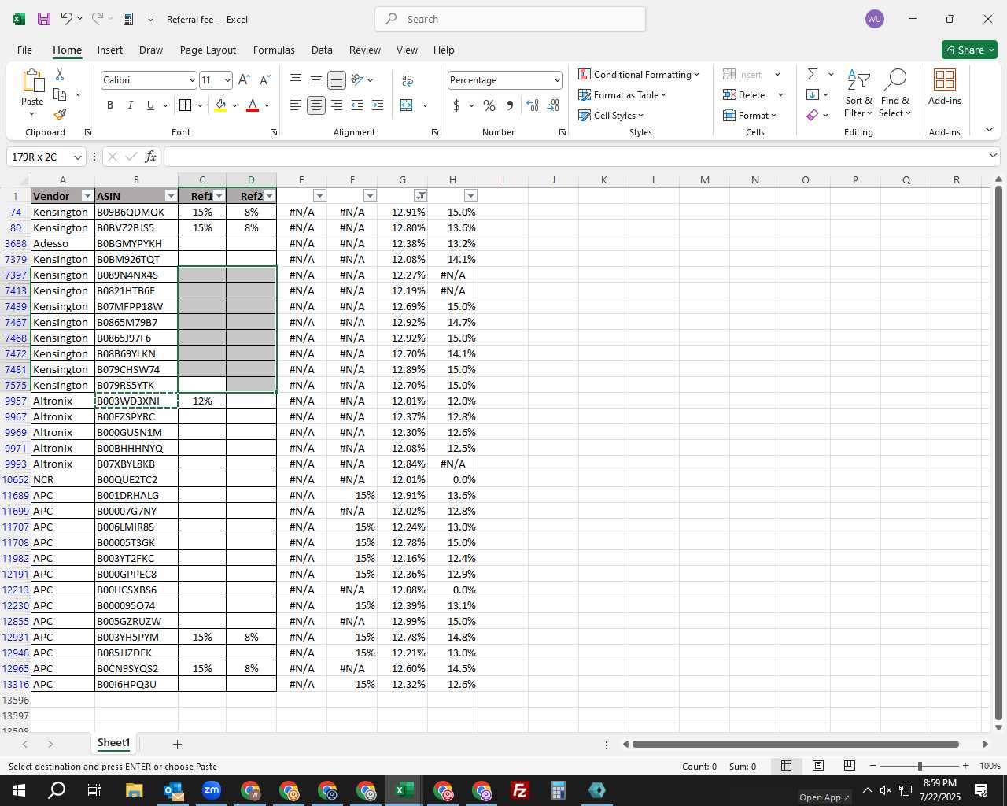This screenshot has width=1007, height=806.
Task: Expand the Name Box dropdown
Action: (77, 157)
